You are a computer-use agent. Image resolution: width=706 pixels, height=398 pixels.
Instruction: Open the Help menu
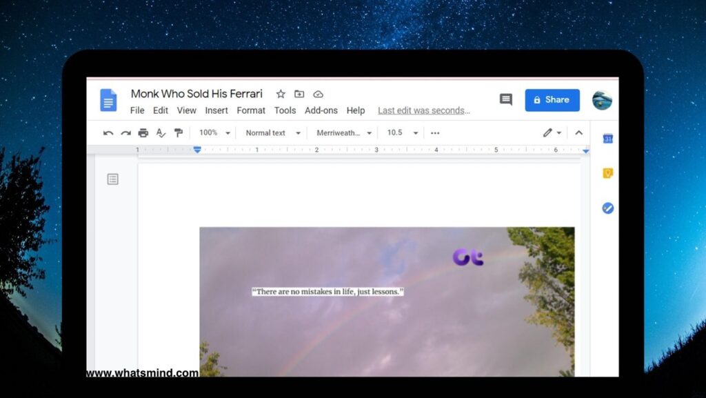click(355, 111)
